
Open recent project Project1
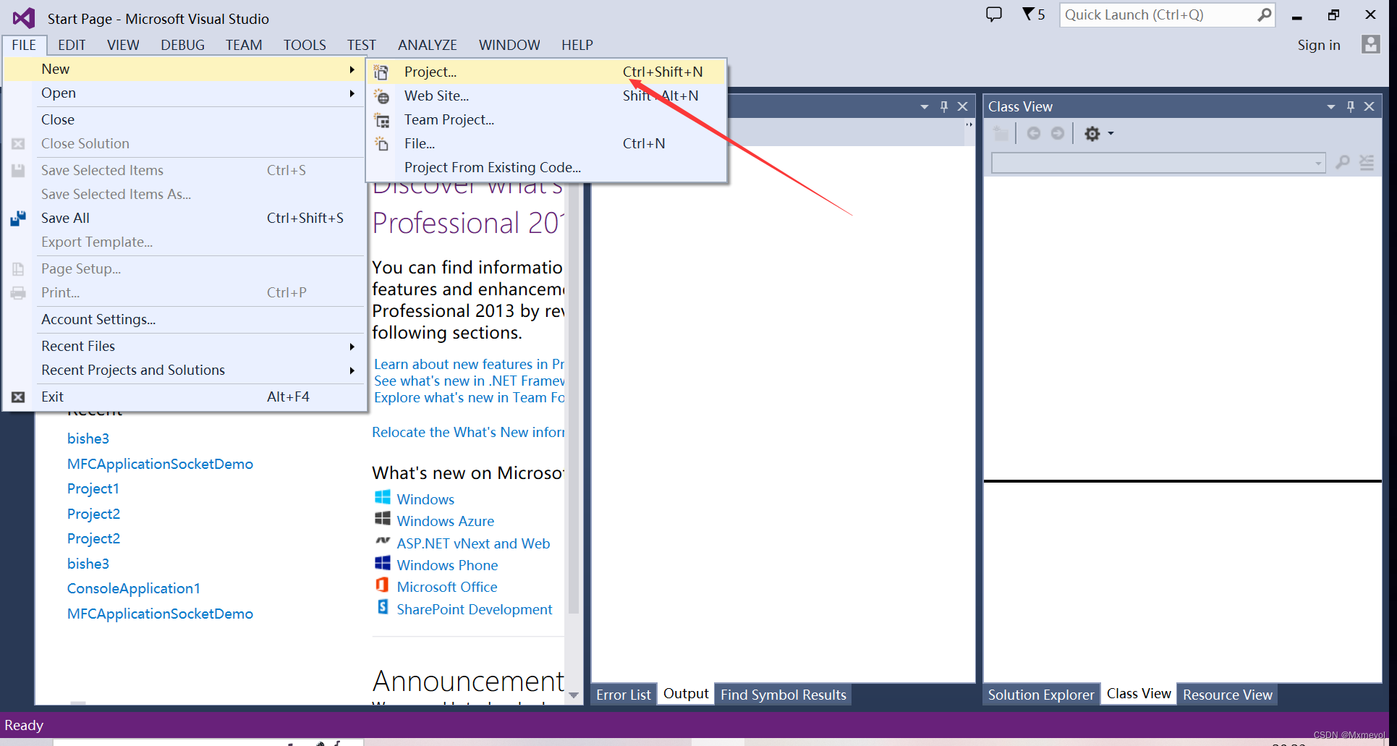pos(93,488)
